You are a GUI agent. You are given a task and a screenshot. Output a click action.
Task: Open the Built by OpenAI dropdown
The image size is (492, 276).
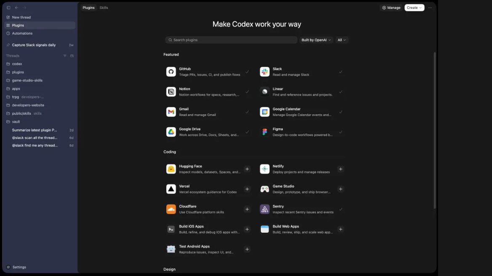point(316,40)
